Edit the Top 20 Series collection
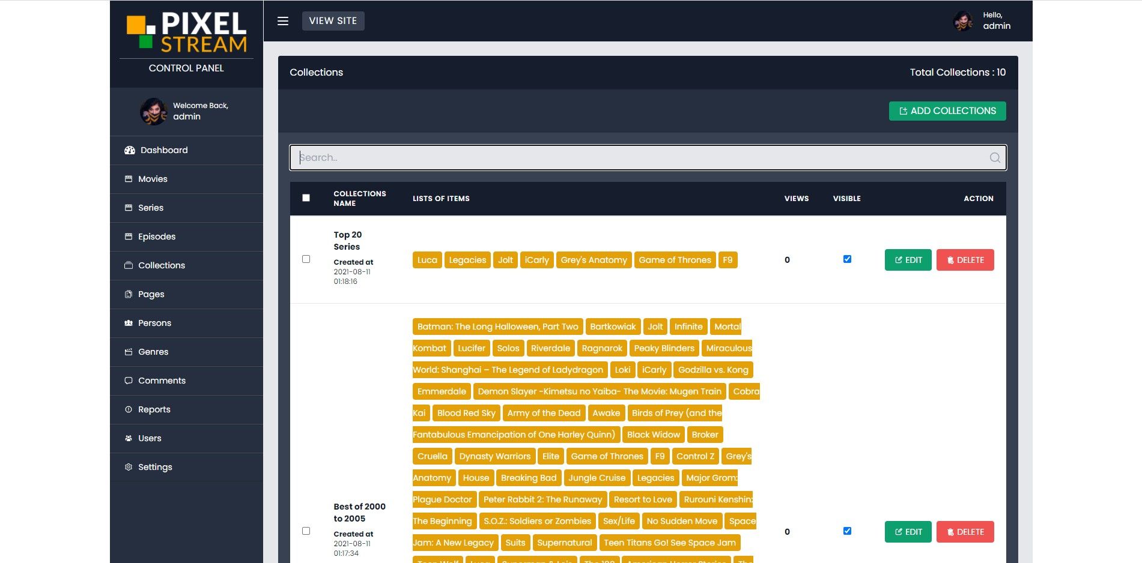The width and height of the screenshot is (1142, 563). [x=908, y=260]
